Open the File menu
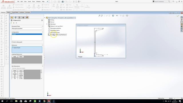183x103 pixels. tap(18, 1)
